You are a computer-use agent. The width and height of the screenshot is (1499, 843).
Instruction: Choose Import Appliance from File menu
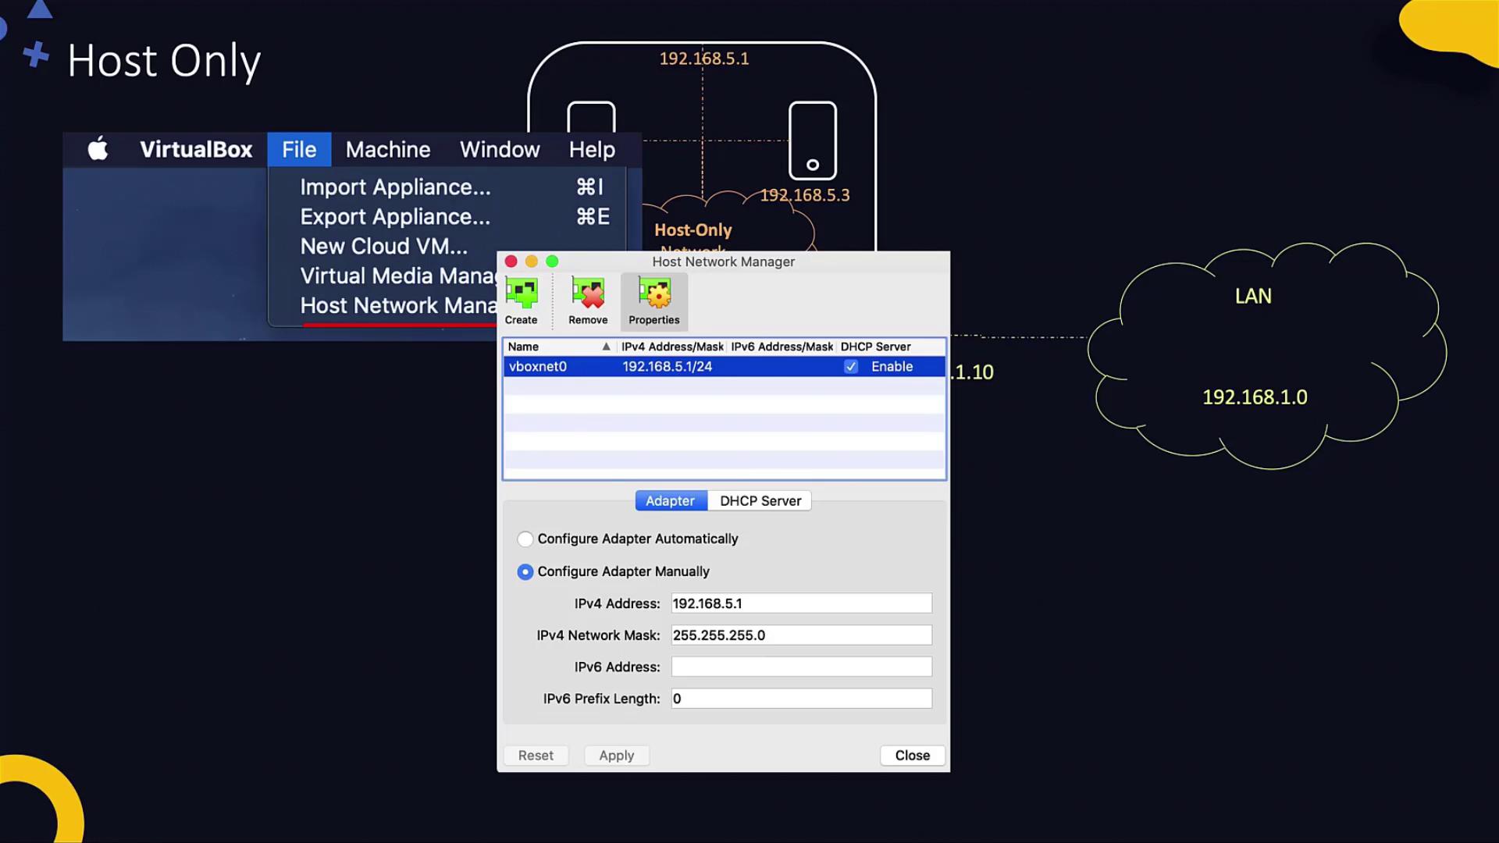[x=395, y=187]
